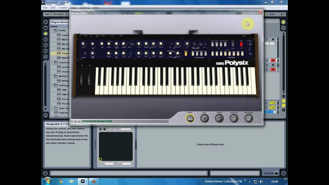Enable UNISON key assign mode button
The image size is (329, 185).
tap(202, 53)
